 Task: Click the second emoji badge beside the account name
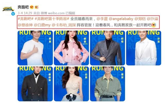click(37, 7)
